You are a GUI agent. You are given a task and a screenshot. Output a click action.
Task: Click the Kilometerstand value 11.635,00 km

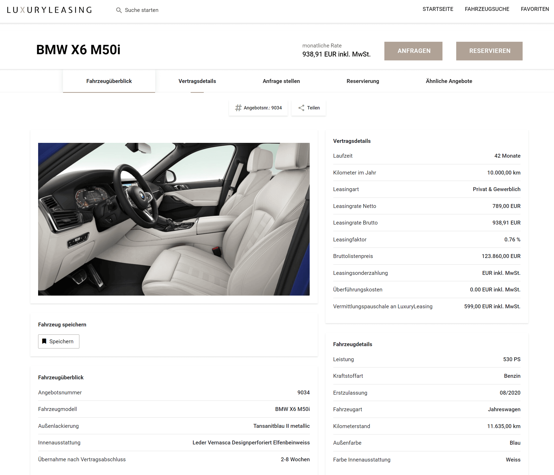(504, 426)
